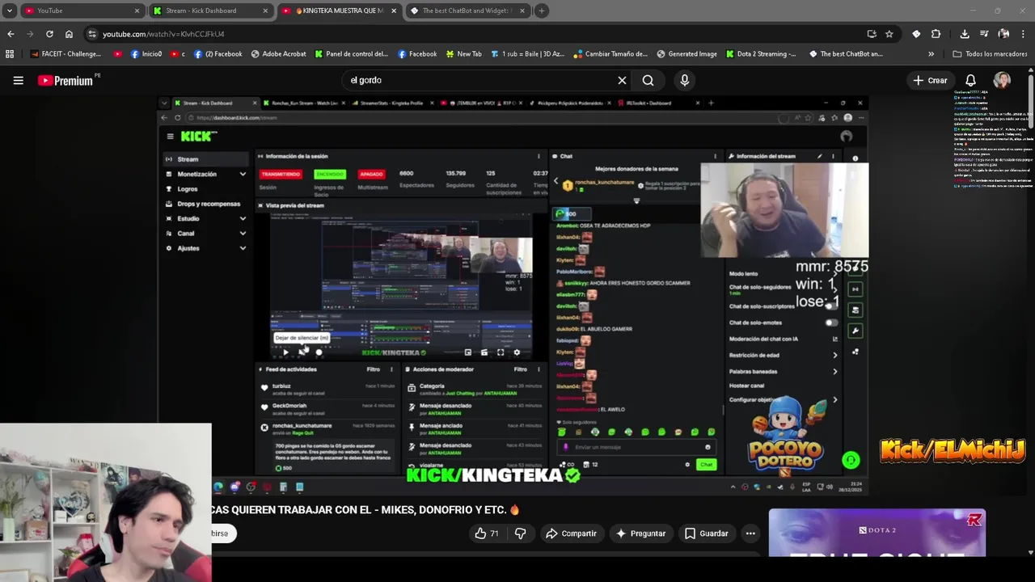Screen dimensions: 1035x582
Task: Open the YouTube guide hamburger menu
Action: (18, 80)
